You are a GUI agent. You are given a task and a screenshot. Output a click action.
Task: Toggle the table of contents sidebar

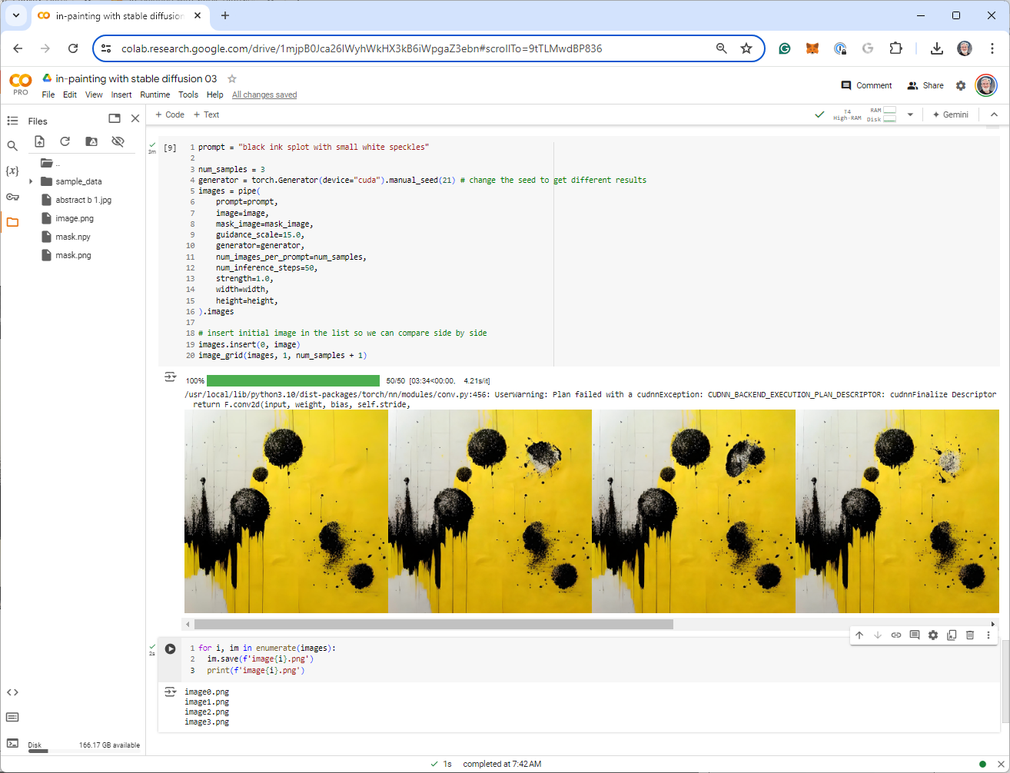click(12, 121)
